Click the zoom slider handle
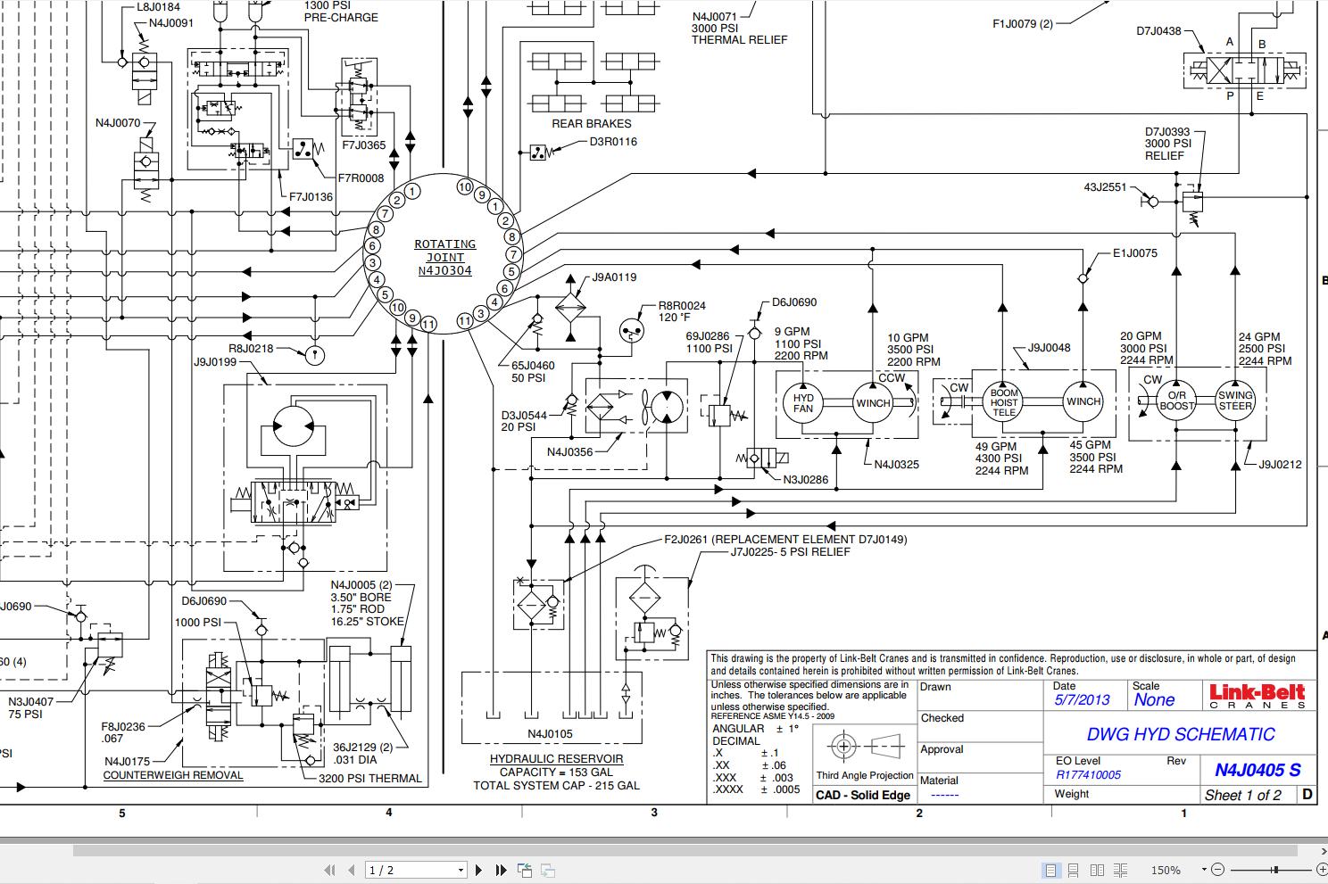This screenshot has width=1328, height=884. coord(1275,870)
